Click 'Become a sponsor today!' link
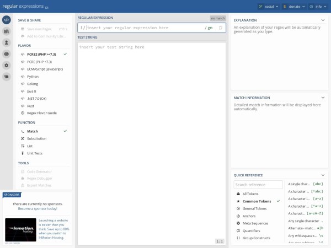This screenshot has height=248, width=331. [x=38, y=209]
